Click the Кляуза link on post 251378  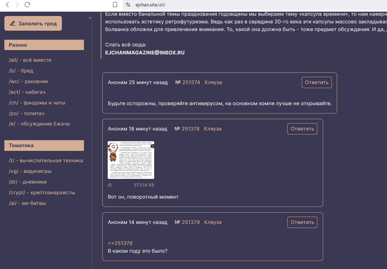coord(213,129)
